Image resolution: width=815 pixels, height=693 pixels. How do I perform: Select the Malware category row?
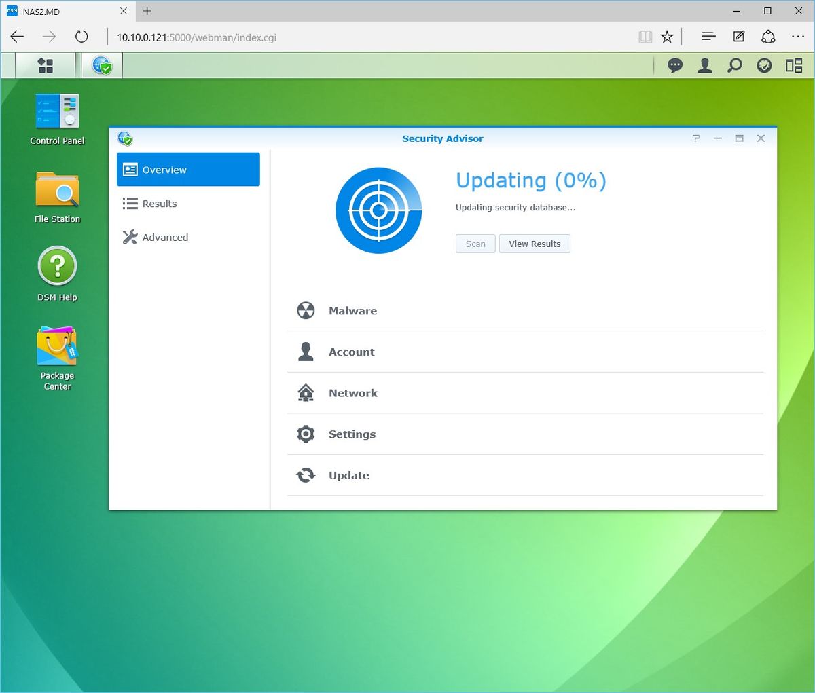pyautogui.click(x=525, y=311)
